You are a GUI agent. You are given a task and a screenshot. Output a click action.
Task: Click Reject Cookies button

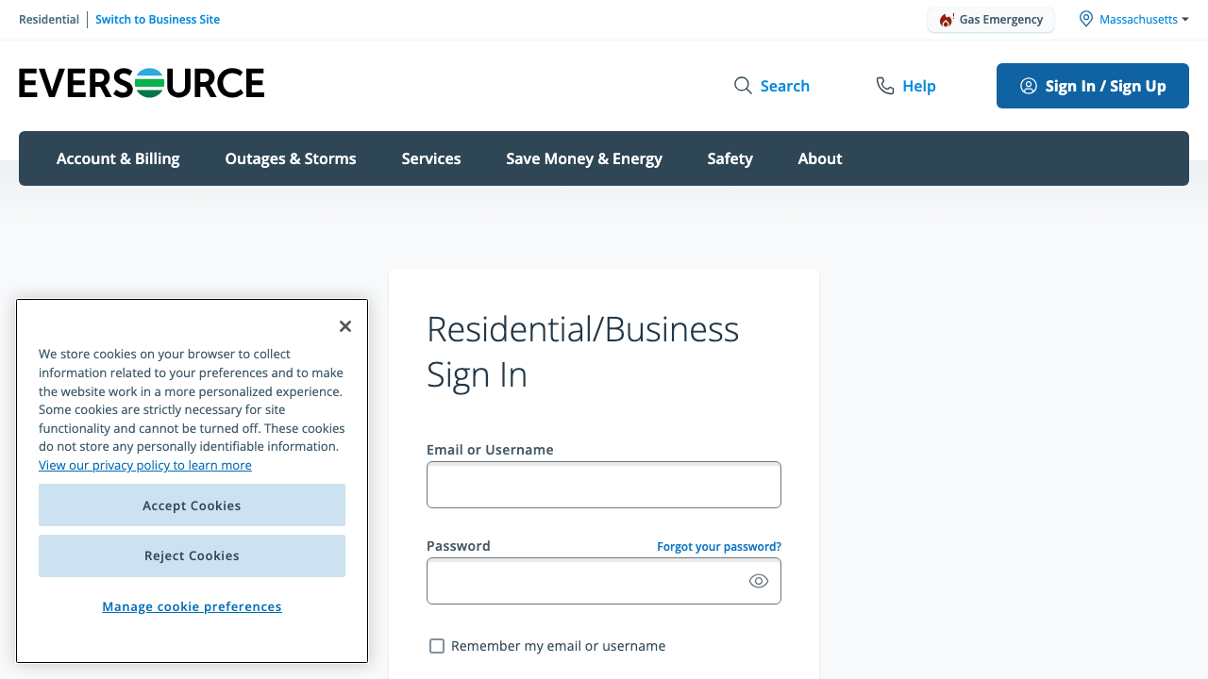[192, 555]
